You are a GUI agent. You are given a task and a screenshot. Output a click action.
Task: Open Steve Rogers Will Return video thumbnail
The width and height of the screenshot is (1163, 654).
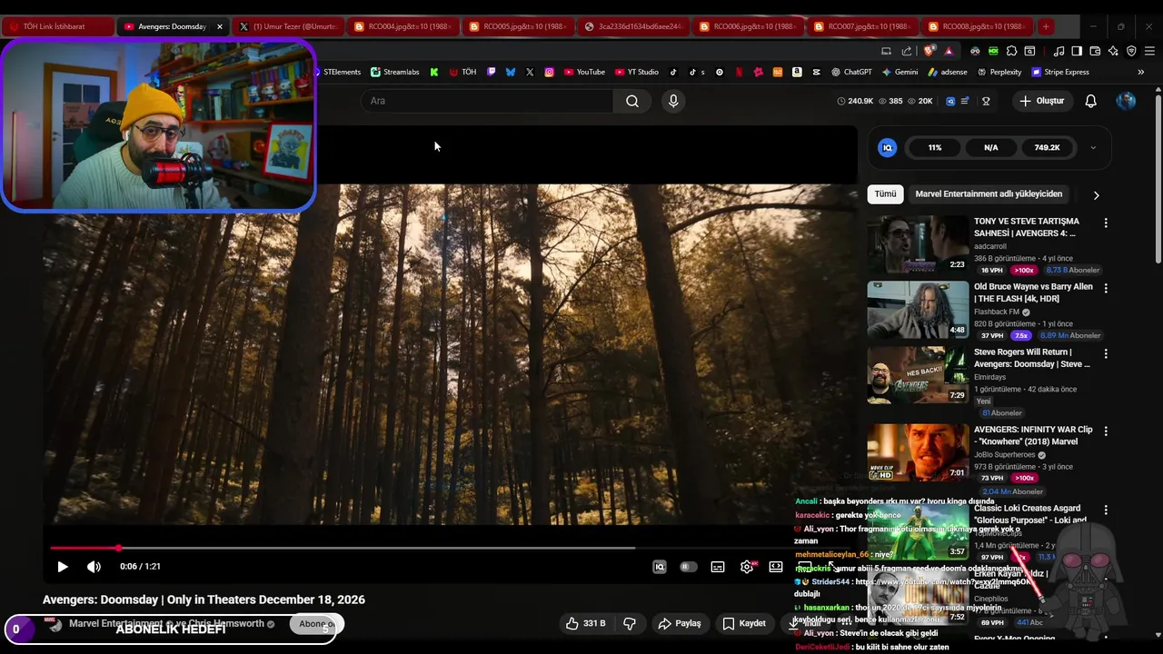pos(918,374)
